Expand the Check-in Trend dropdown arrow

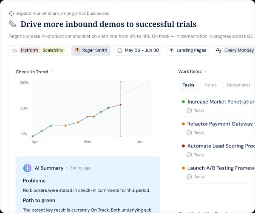point(51,72)
